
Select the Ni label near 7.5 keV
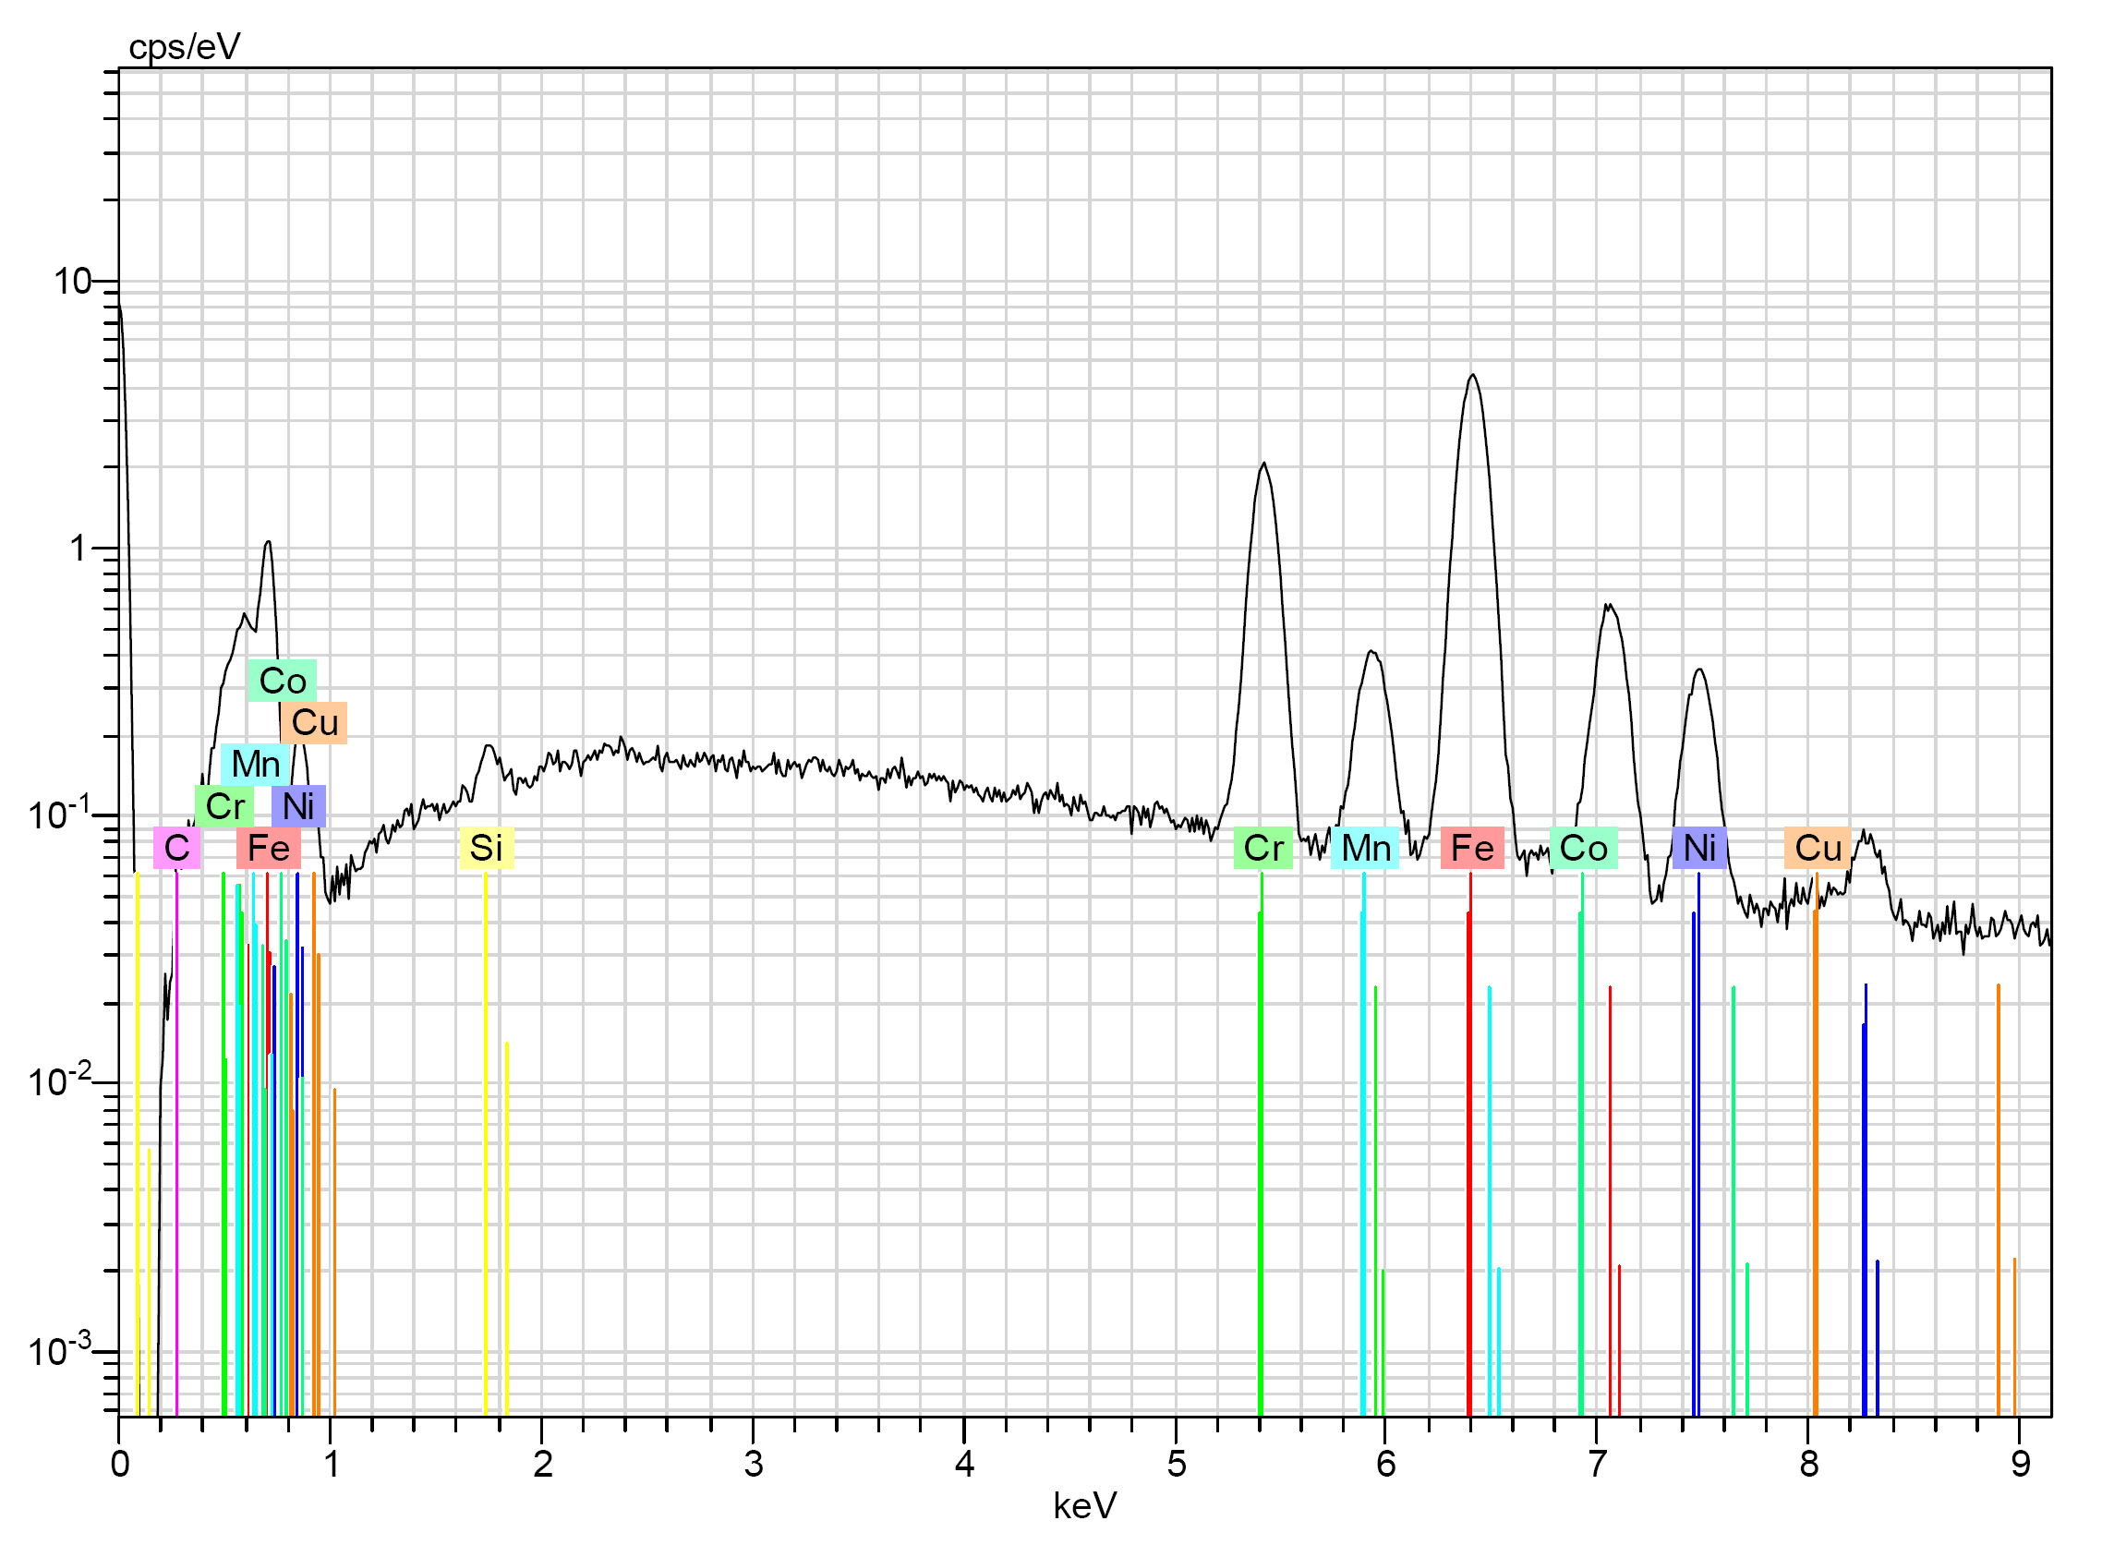[1699, 849]
